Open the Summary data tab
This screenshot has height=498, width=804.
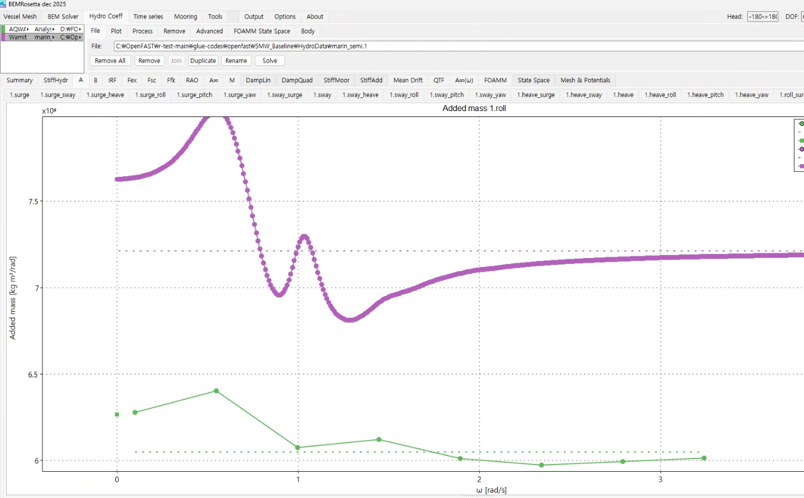(20, 80)
